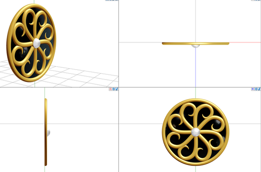Select zoom icon in side viewport corner
The height and width of the screenshot is (172, 261).
pos(117,89)
